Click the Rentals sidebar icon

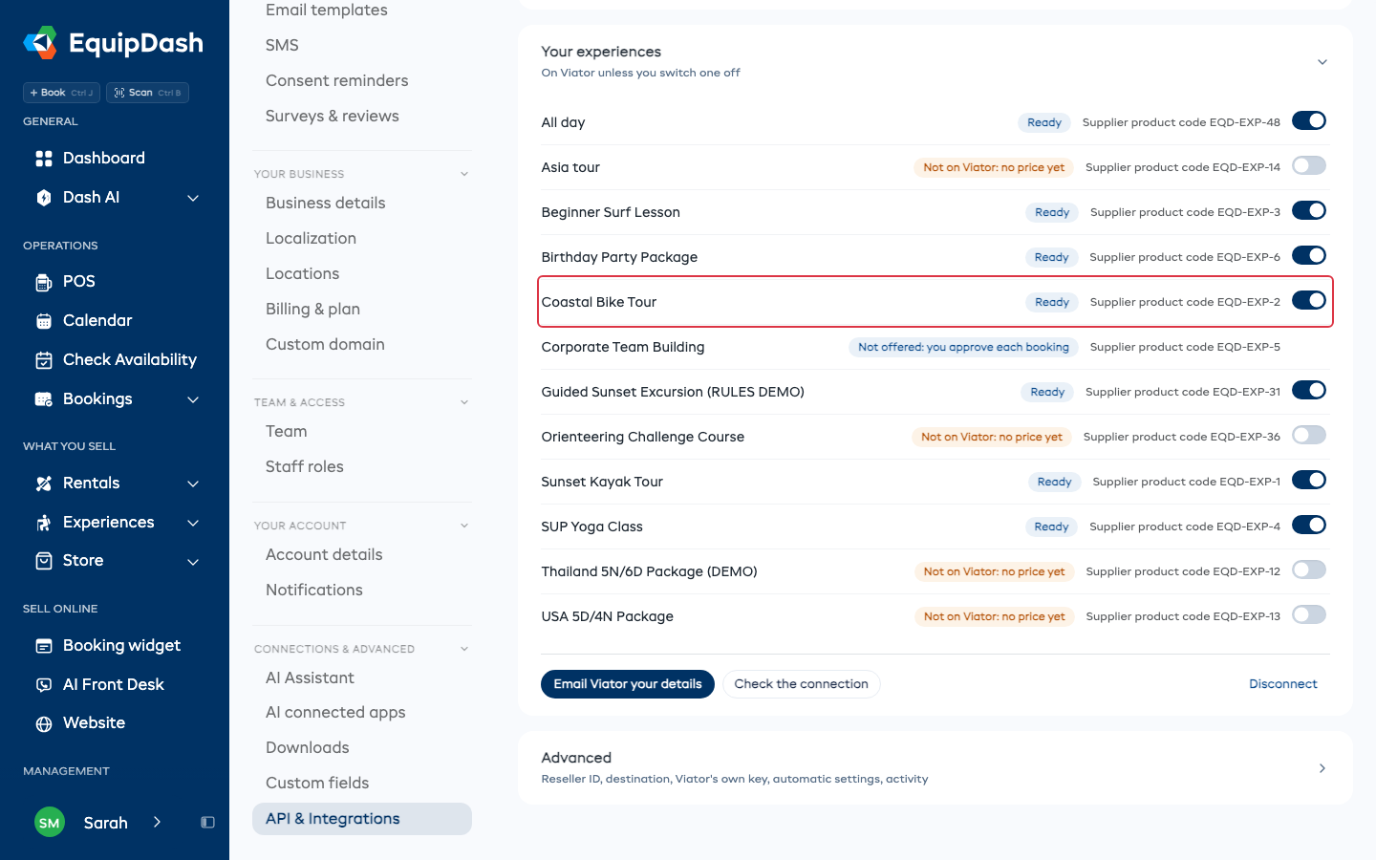point(43,484)
